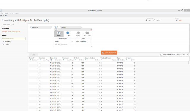Open the Server menu
This screenshot has width=190, height=111.
tap(11, 13)
